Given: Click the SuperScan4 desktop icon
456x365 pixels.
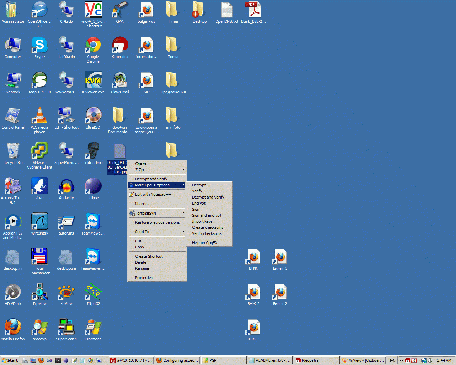Looking at the screenshot, I should (66, 330).
